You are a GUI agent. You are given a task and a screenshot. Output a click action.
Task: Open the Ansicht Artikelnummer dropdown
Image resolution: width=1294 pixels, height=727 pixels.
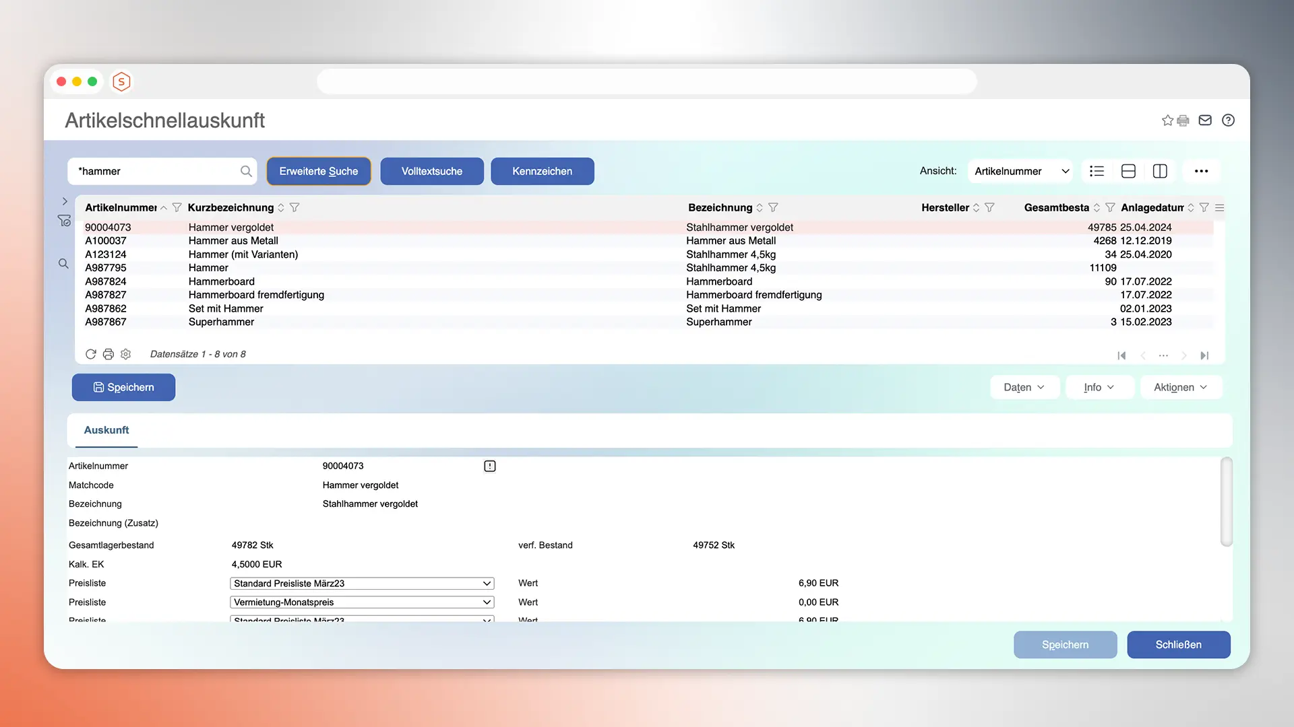1020,171
